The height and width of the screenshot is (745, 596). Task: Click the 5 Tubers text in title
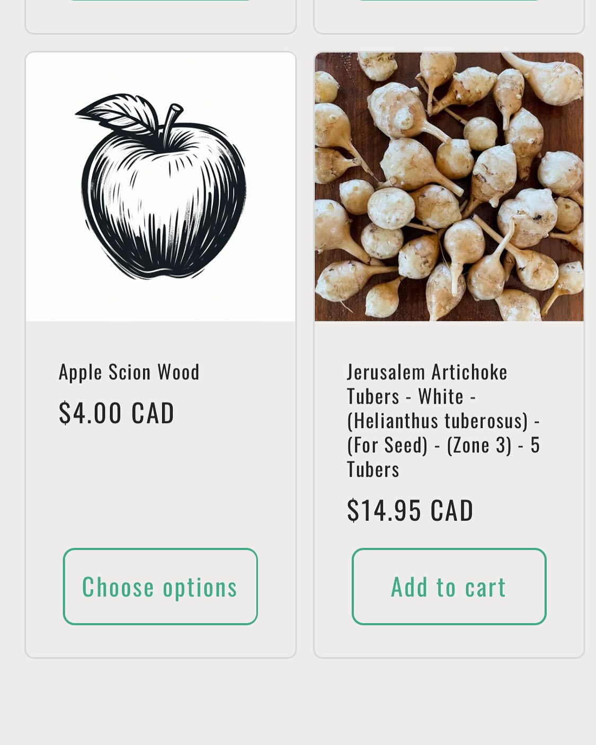tap(443, 457)
